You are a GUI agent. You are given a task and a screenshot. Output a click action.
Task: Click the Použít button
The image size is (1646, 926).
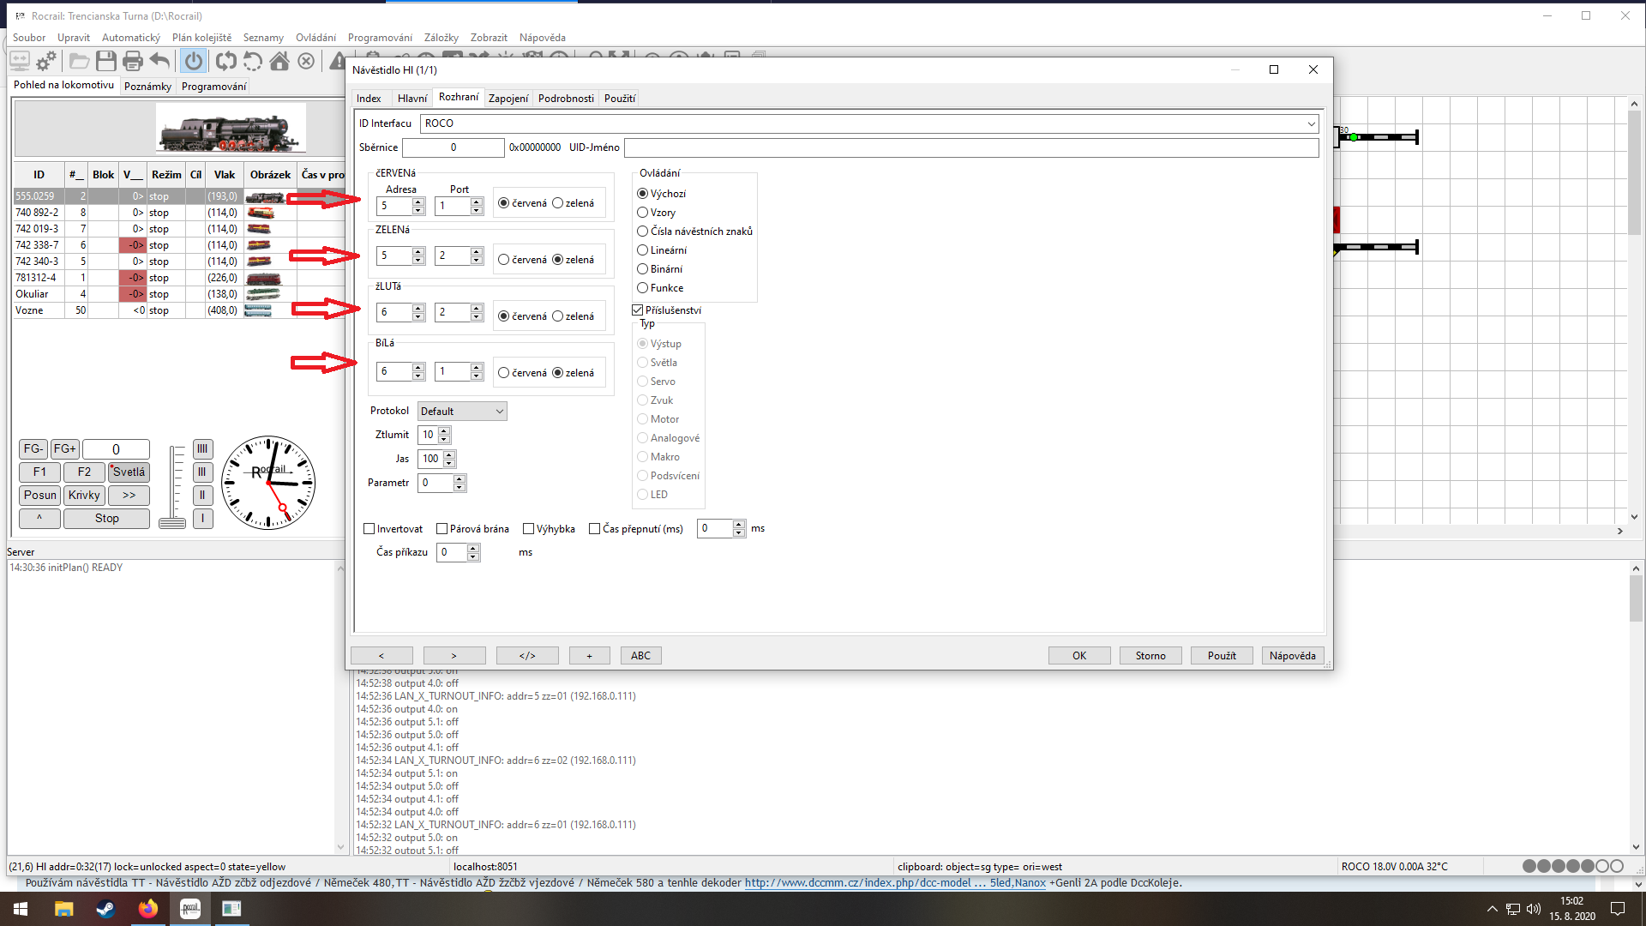pyautogui.click(x=1221, y=656)
